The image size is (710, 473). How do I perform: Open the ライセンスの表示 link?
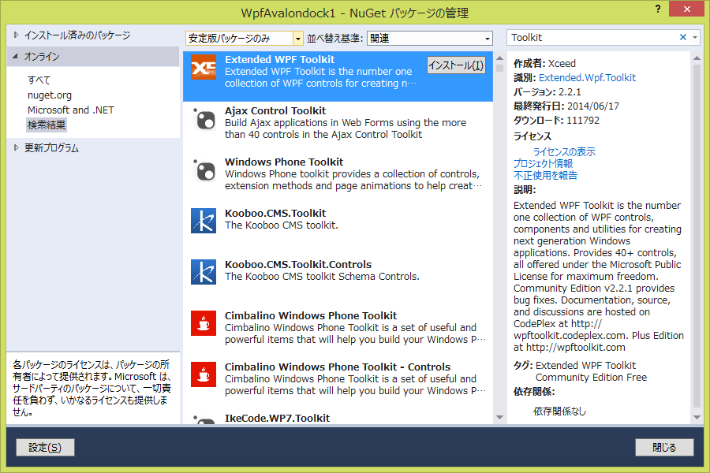[x=564, y=151]
